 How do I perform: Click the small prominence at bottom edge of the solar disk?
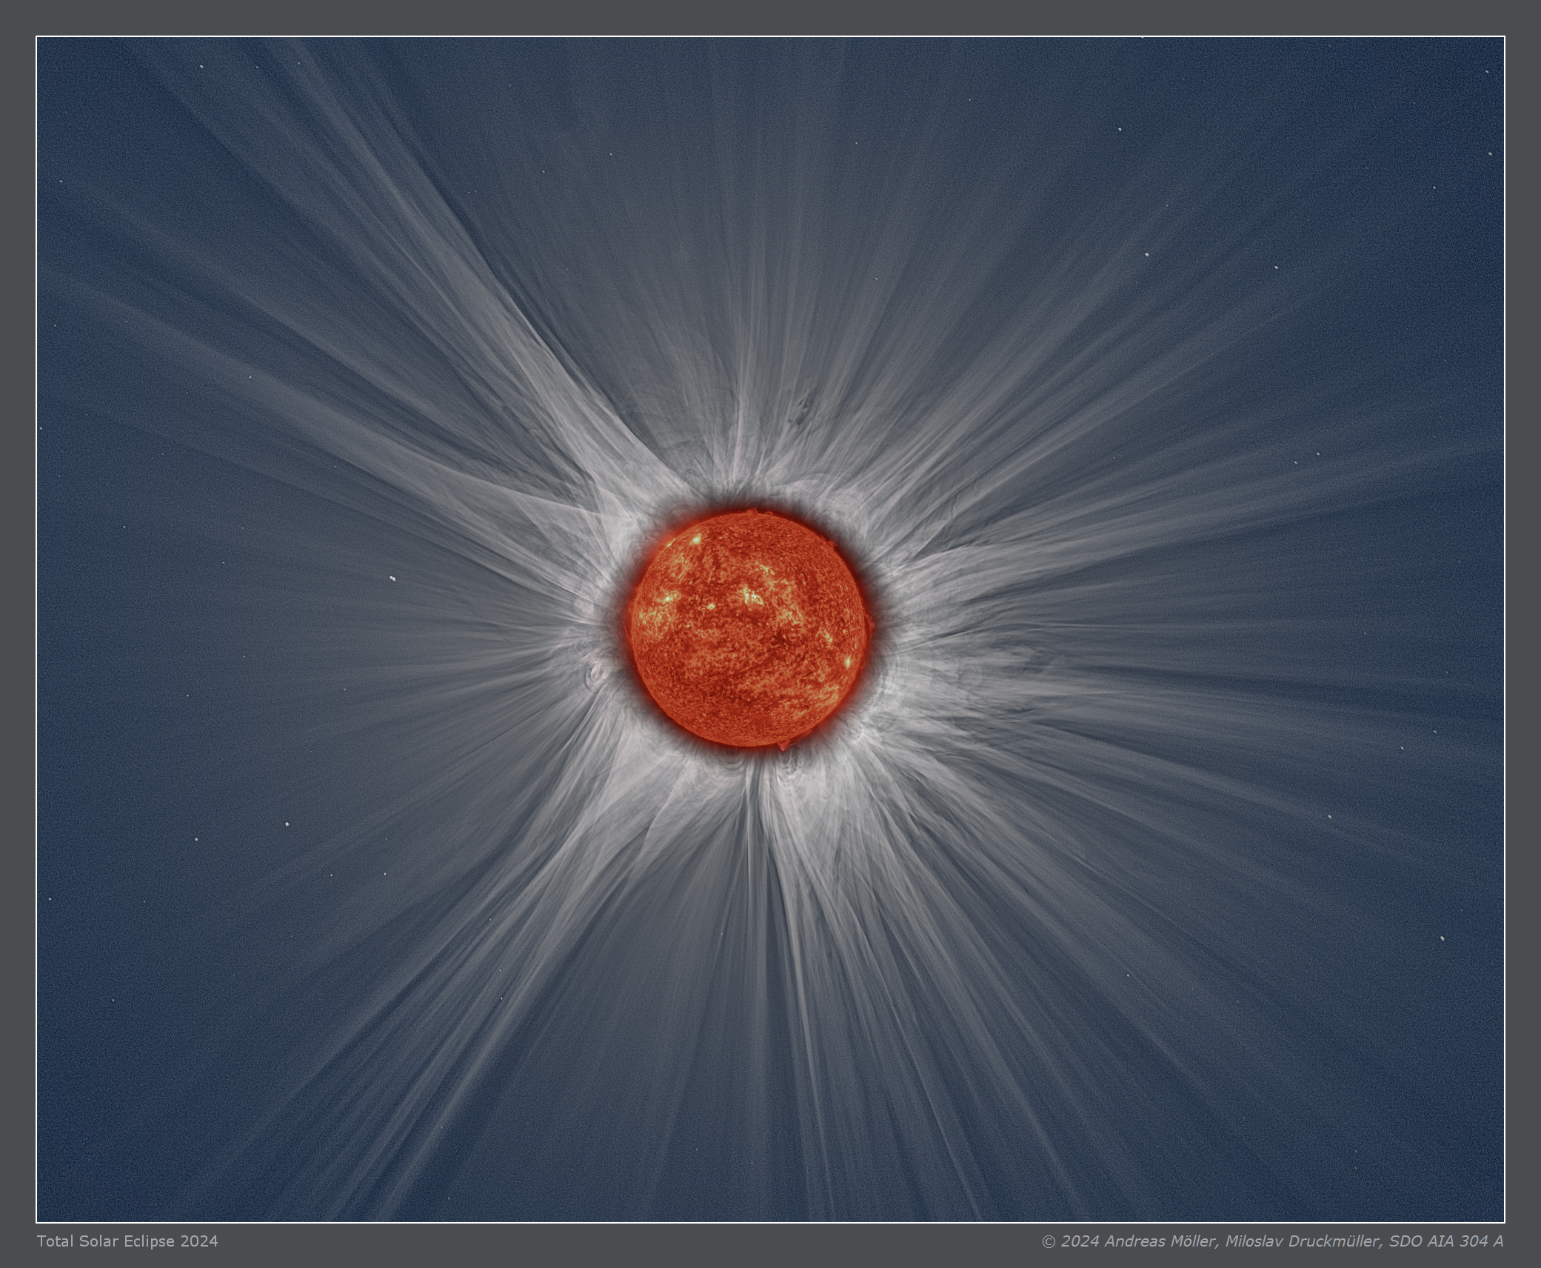pos(783,745)
